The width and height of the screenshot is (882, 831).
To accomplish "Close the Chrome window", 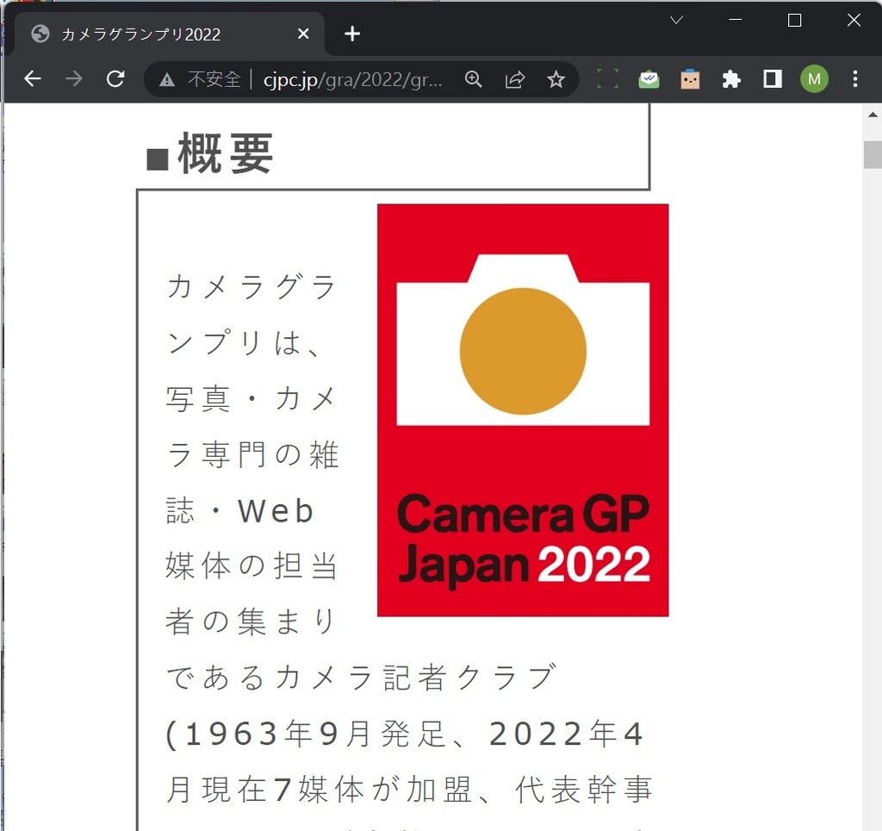I will coord(854,21).
